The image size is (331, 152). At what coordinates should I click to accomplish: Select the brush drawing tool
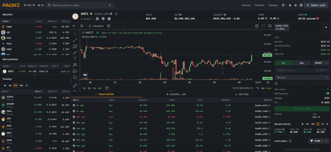(x=75, y=52)
